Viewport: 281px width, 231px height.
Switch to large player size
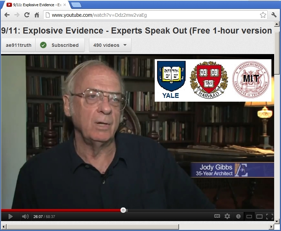point(259,217)
